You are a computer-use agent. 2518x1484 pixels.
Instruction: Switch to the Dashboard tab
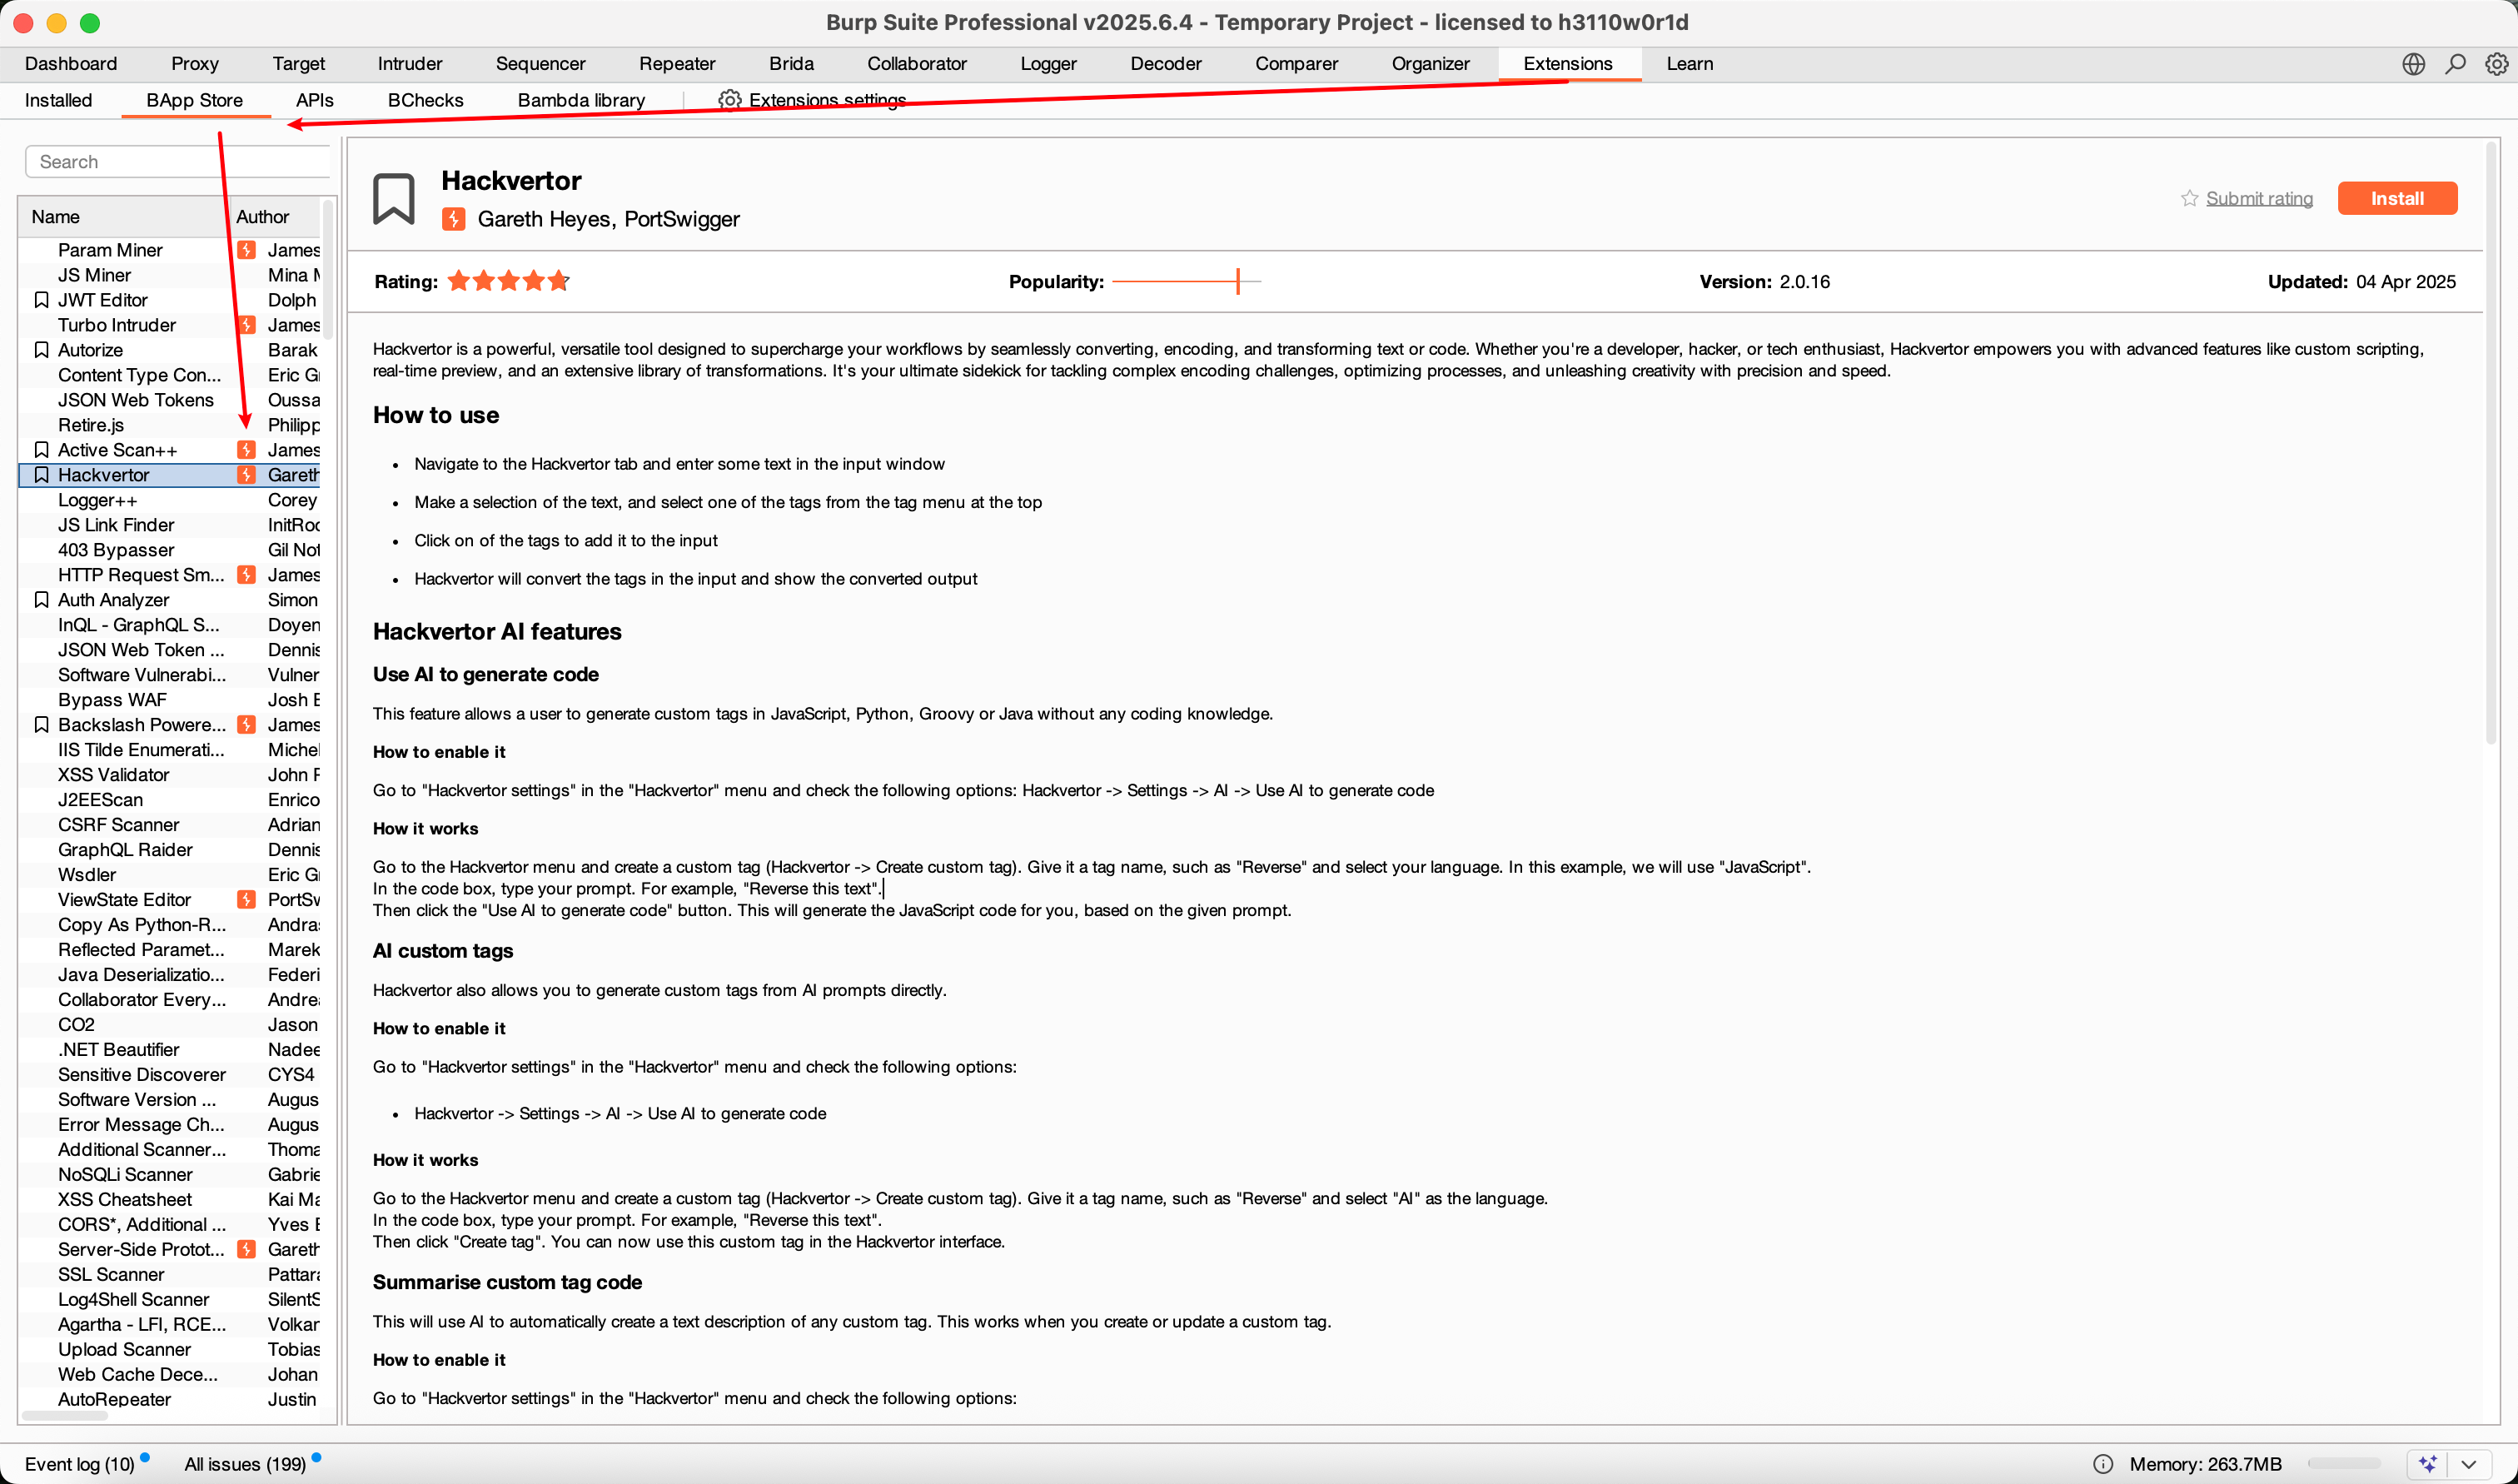tap(71, 64)
